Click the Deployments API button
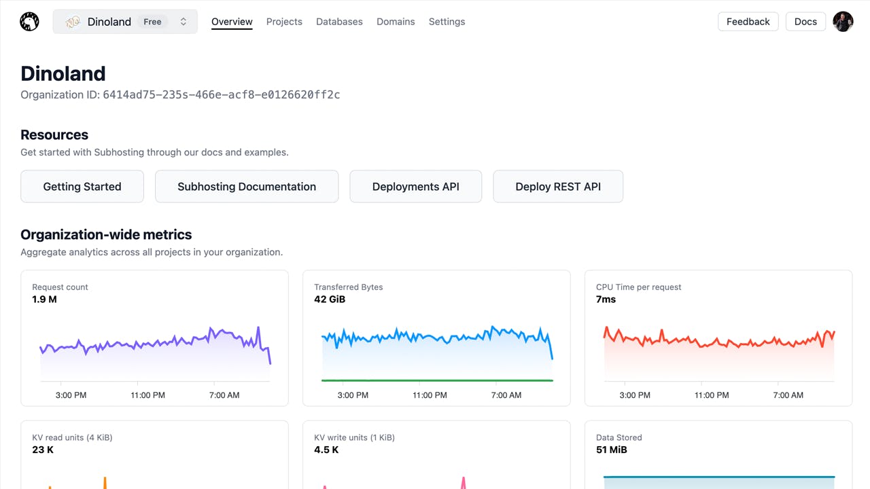This screenshot has height=489, width=870. (x=416, y=187)
